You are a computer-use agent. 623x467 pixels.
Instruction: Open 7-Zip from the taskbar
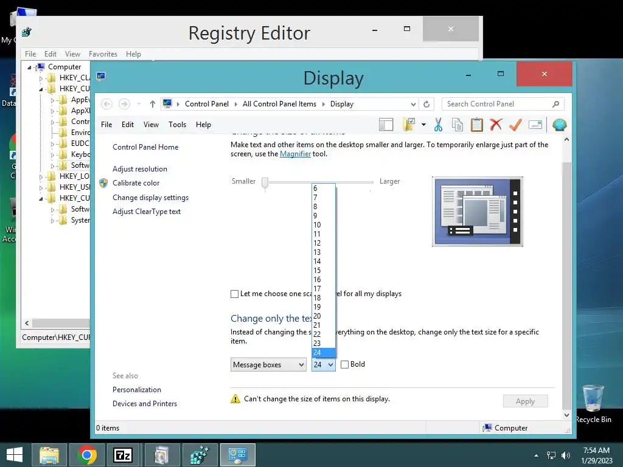click(122, 455)
